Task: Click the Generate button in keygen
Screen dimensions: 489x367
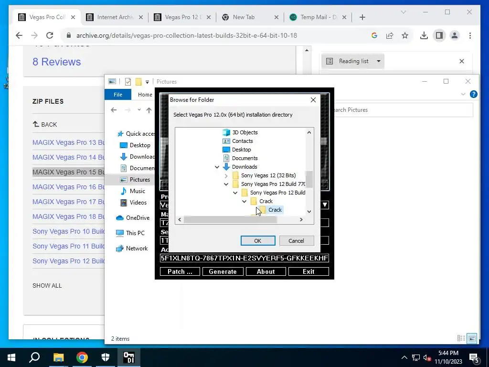Action: pos(223,271)
